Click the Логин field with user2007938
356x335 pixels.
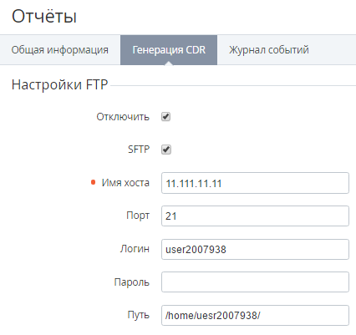pyautogui.click(x=255, y=249)
